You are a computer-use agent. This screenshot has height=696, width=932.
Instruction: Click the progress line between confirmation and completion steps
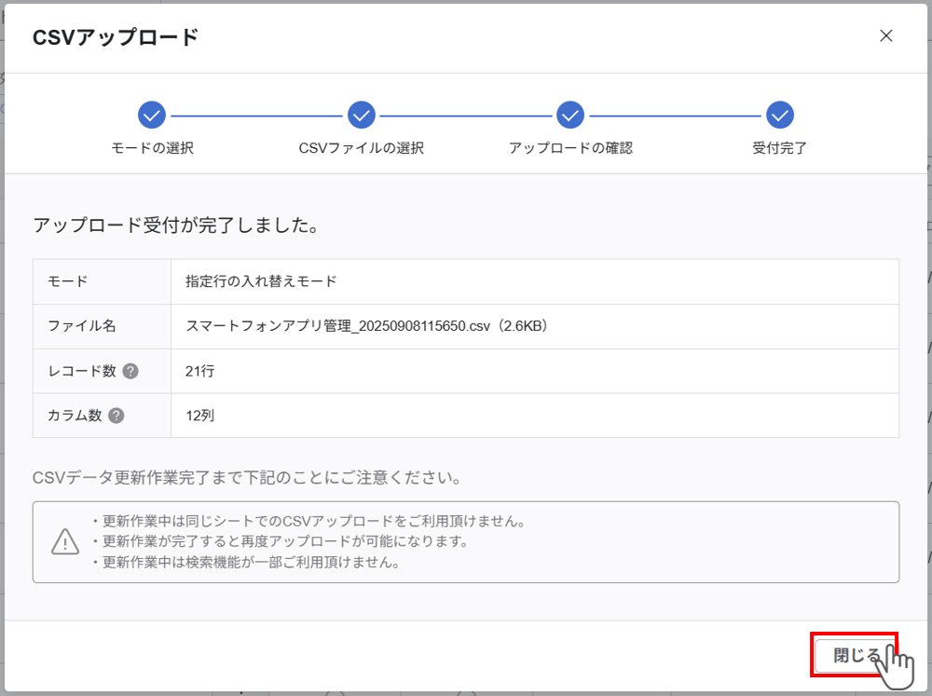pyautogui.click(x=676, y=116)
